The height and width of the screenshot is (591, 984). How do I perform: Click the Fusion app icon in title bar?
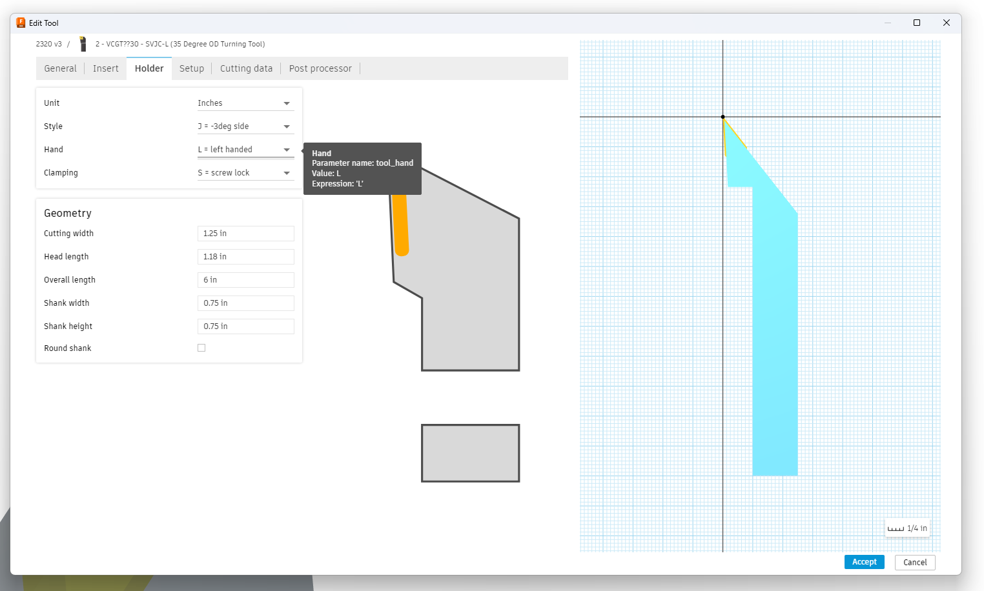(21, 23)
